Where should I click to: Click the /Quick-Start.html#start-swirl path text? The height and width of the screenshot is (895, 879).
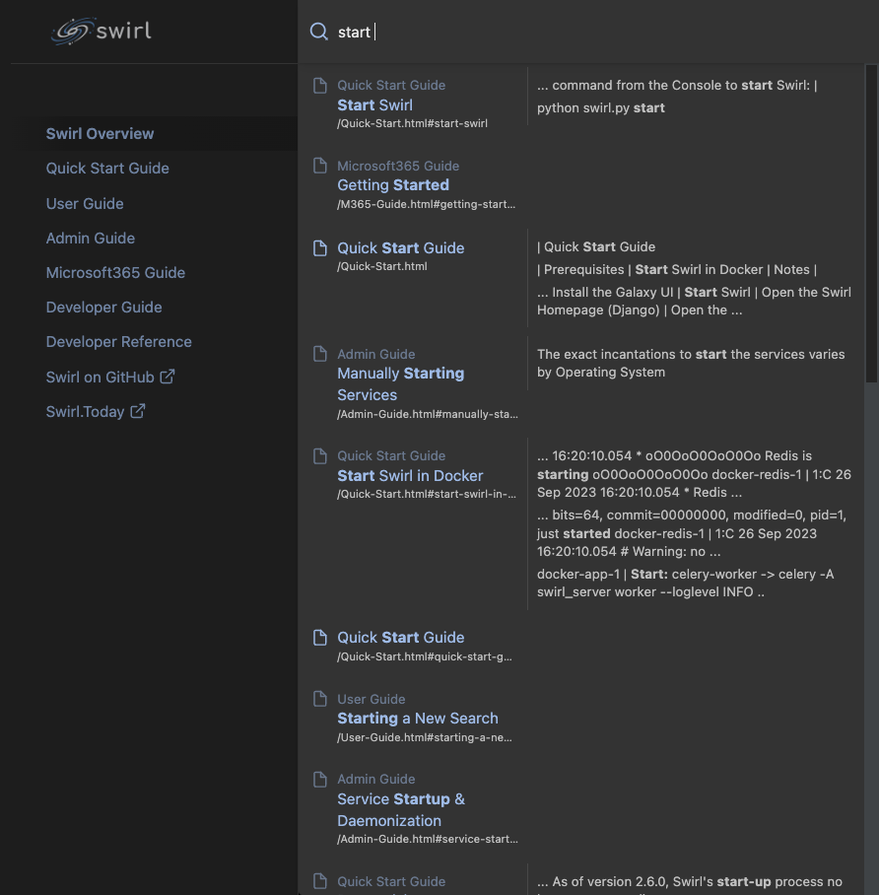pos(412,123)
